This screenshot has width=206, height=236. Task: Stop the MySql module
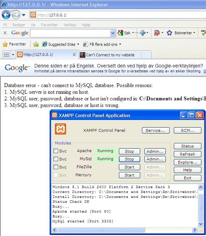coord(129,159)
